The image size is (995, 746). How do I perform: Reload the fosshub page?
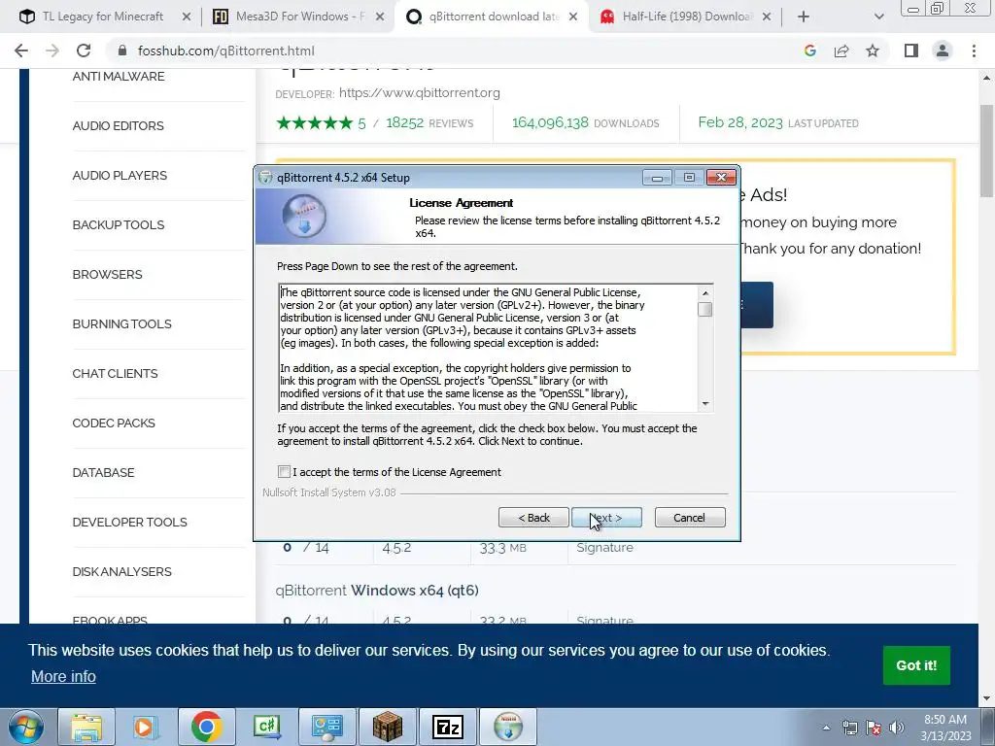(x=84, y=51)
